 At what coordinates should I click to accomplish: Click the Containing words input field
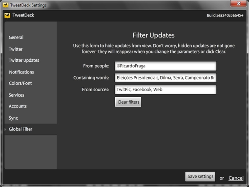click(x=165, y=78)
